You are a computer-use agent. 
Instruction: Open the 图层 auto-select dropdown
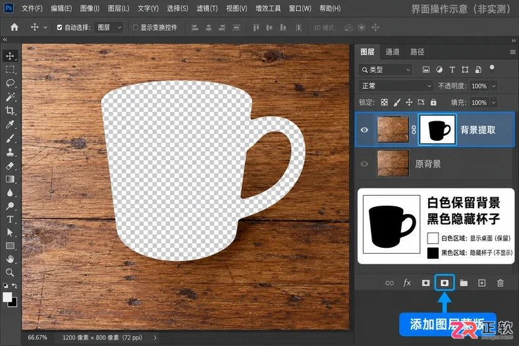[109, 28]
